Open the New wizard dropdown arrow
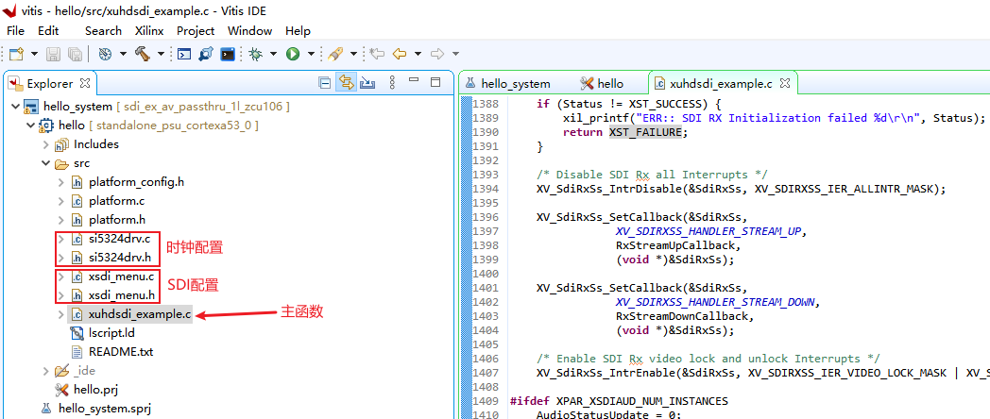The image size is (990, 419). 34,55
